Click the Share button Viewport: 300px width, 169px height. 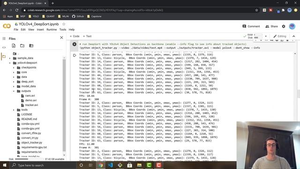pos(271,26)
